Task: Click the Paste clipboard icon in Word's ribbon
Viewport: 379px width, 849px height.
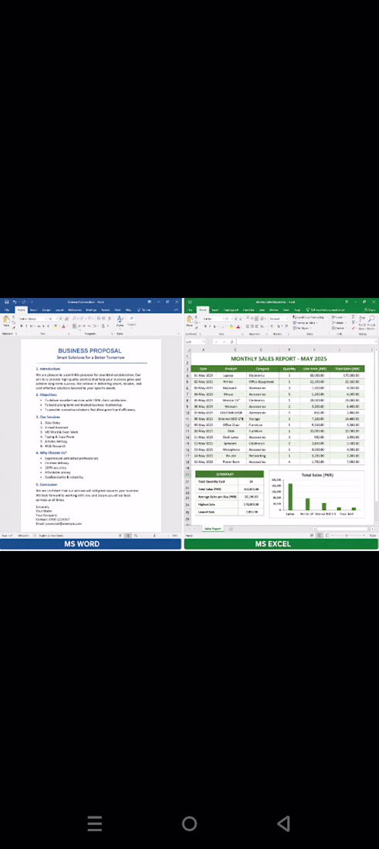Action: tap(6, 320)
